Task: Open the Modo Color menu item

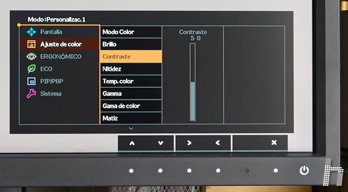Action: click(x=131, y=32)
